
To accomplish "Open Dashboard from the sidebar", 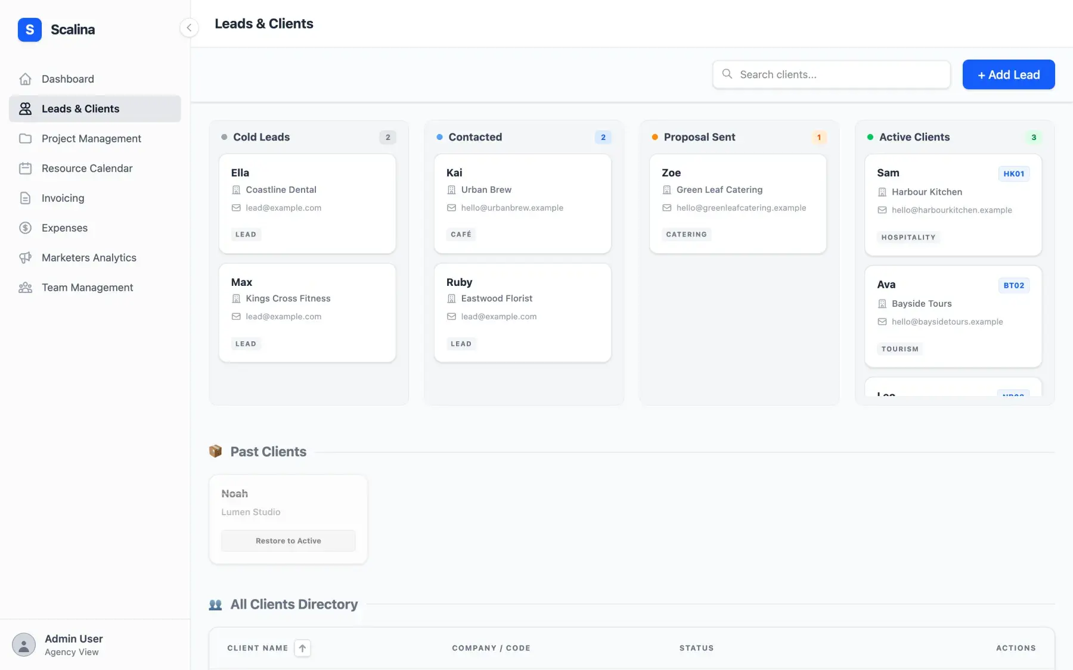I will pos(95,79).
